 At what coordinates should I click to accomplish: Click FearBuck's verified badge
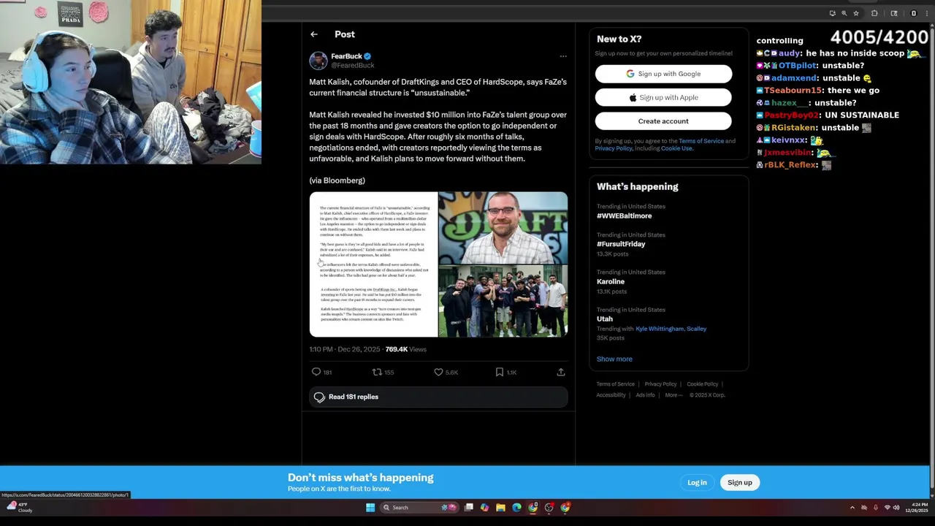[x=368, y=56]
